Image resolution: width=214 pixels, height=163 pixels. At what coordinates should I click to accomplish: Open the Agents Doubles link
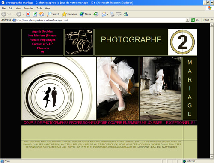click(x=42, y=31)
